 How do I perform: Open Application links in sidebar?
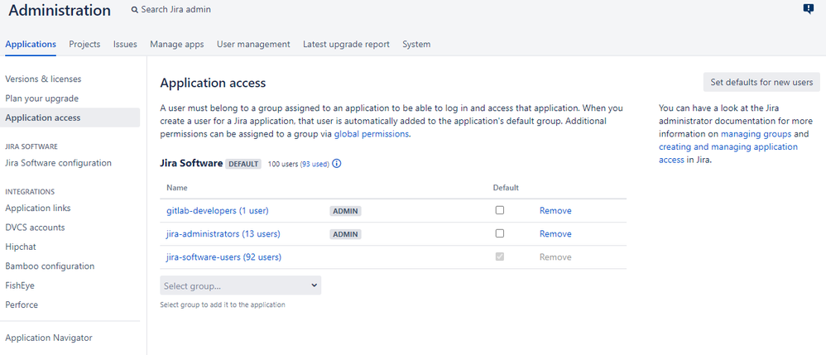(x=38, y=208)
